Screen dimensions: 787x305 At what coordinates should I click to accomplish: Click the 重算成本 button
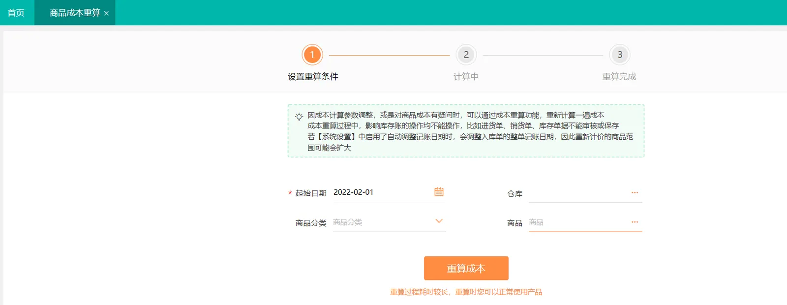(x=466, y=268)
